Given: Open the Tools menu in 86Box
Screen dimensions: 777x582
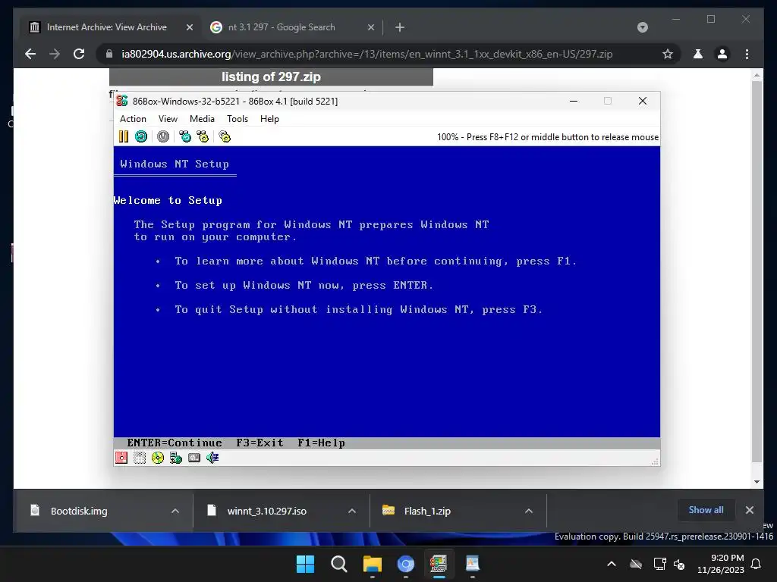Looking at the screenshot, I should pyautogui.click(x=238, y=119).
